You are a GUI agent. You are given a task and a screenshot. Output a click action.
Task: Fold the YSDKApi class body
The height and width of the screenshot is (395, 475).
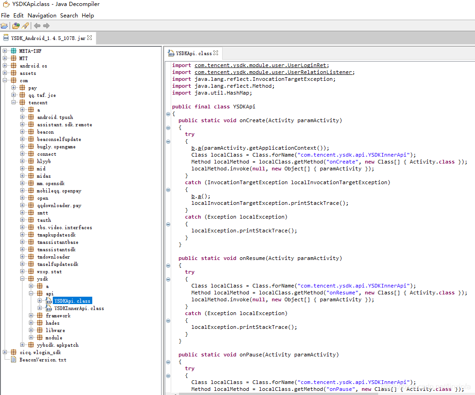[169, 113]
